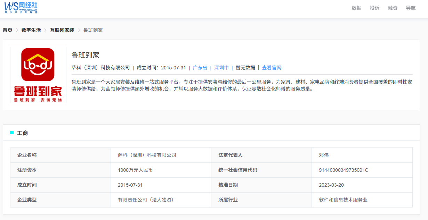The image size is (428, 220).
Task: Click the 2015-07-31 table value cell
Action: pyautogui.click(x=161, y=185)
